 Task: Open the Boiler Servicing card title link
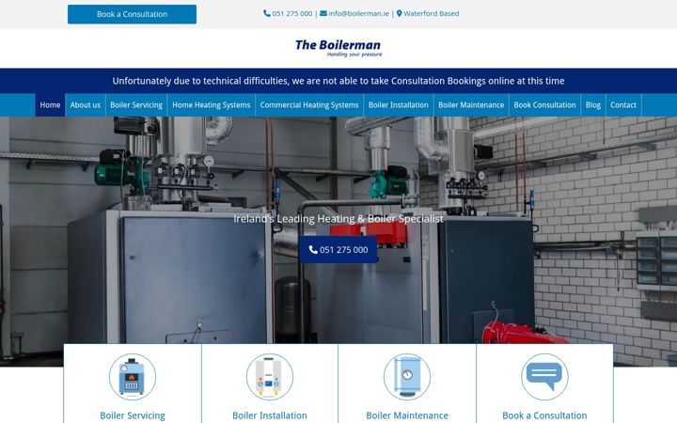(x=133, y=415)
